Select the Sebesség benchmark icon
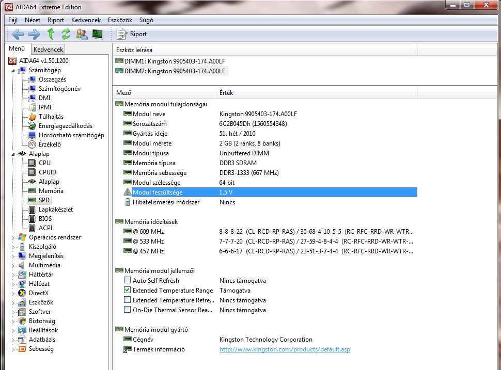Image resolution: width=501 pixels, height=370 pixels. point(22,349)
